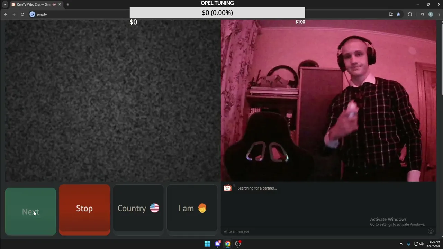This screenshot has height=249, width=443.
Task: Open the Country selector with US flag
Action: point(138,208)
